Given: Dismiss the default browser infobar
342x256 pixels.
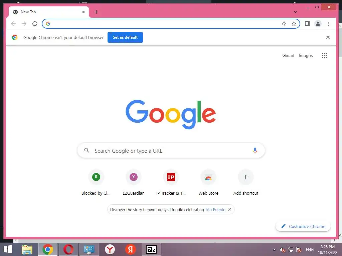Looking at the screenshot, I should (x=328, y=37).
